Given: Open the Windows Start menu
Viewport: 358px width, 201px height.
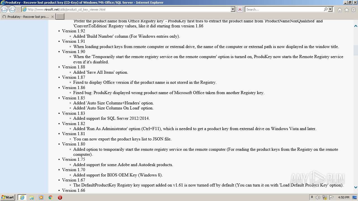Looking at the screenshot, I should pyautogui.click(x=8, y=197).
